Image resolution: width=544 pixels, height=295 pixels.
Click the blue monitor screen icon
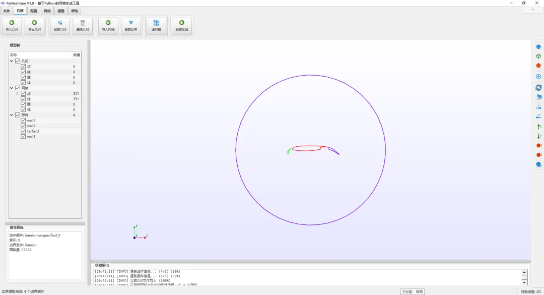538,97
